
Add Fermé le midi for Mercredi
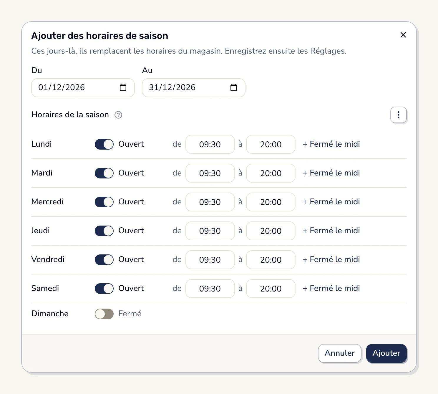pyautogui.click(x=331, y=202)
